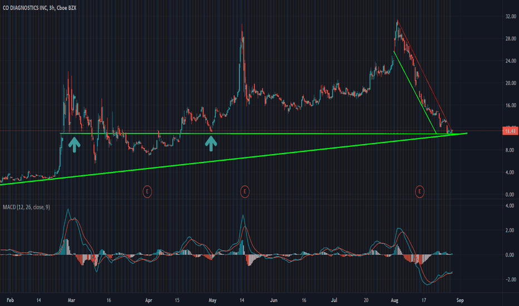Click the Mar date label

coord(71,300)
